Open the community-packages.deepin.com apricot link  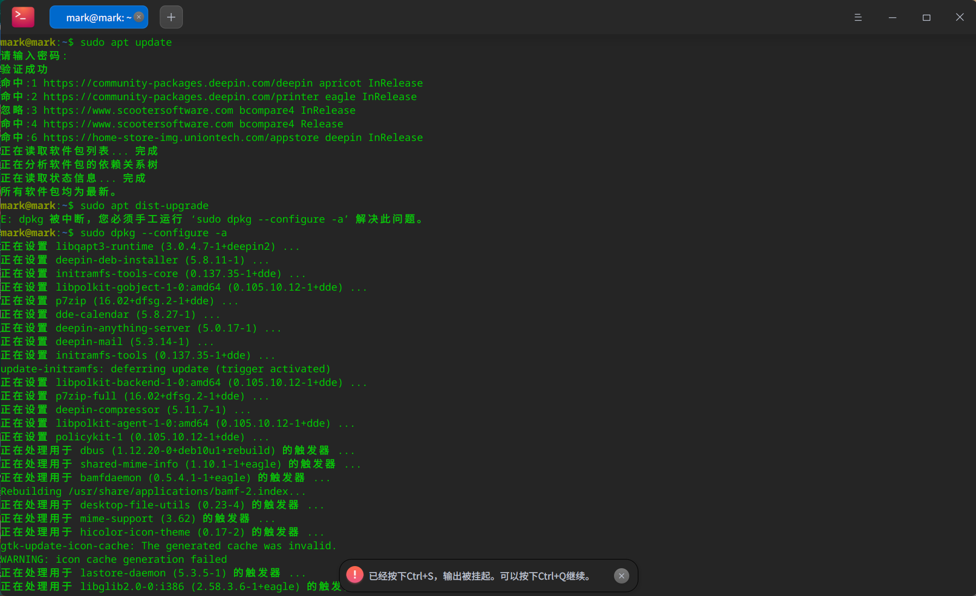pos(177,83)
